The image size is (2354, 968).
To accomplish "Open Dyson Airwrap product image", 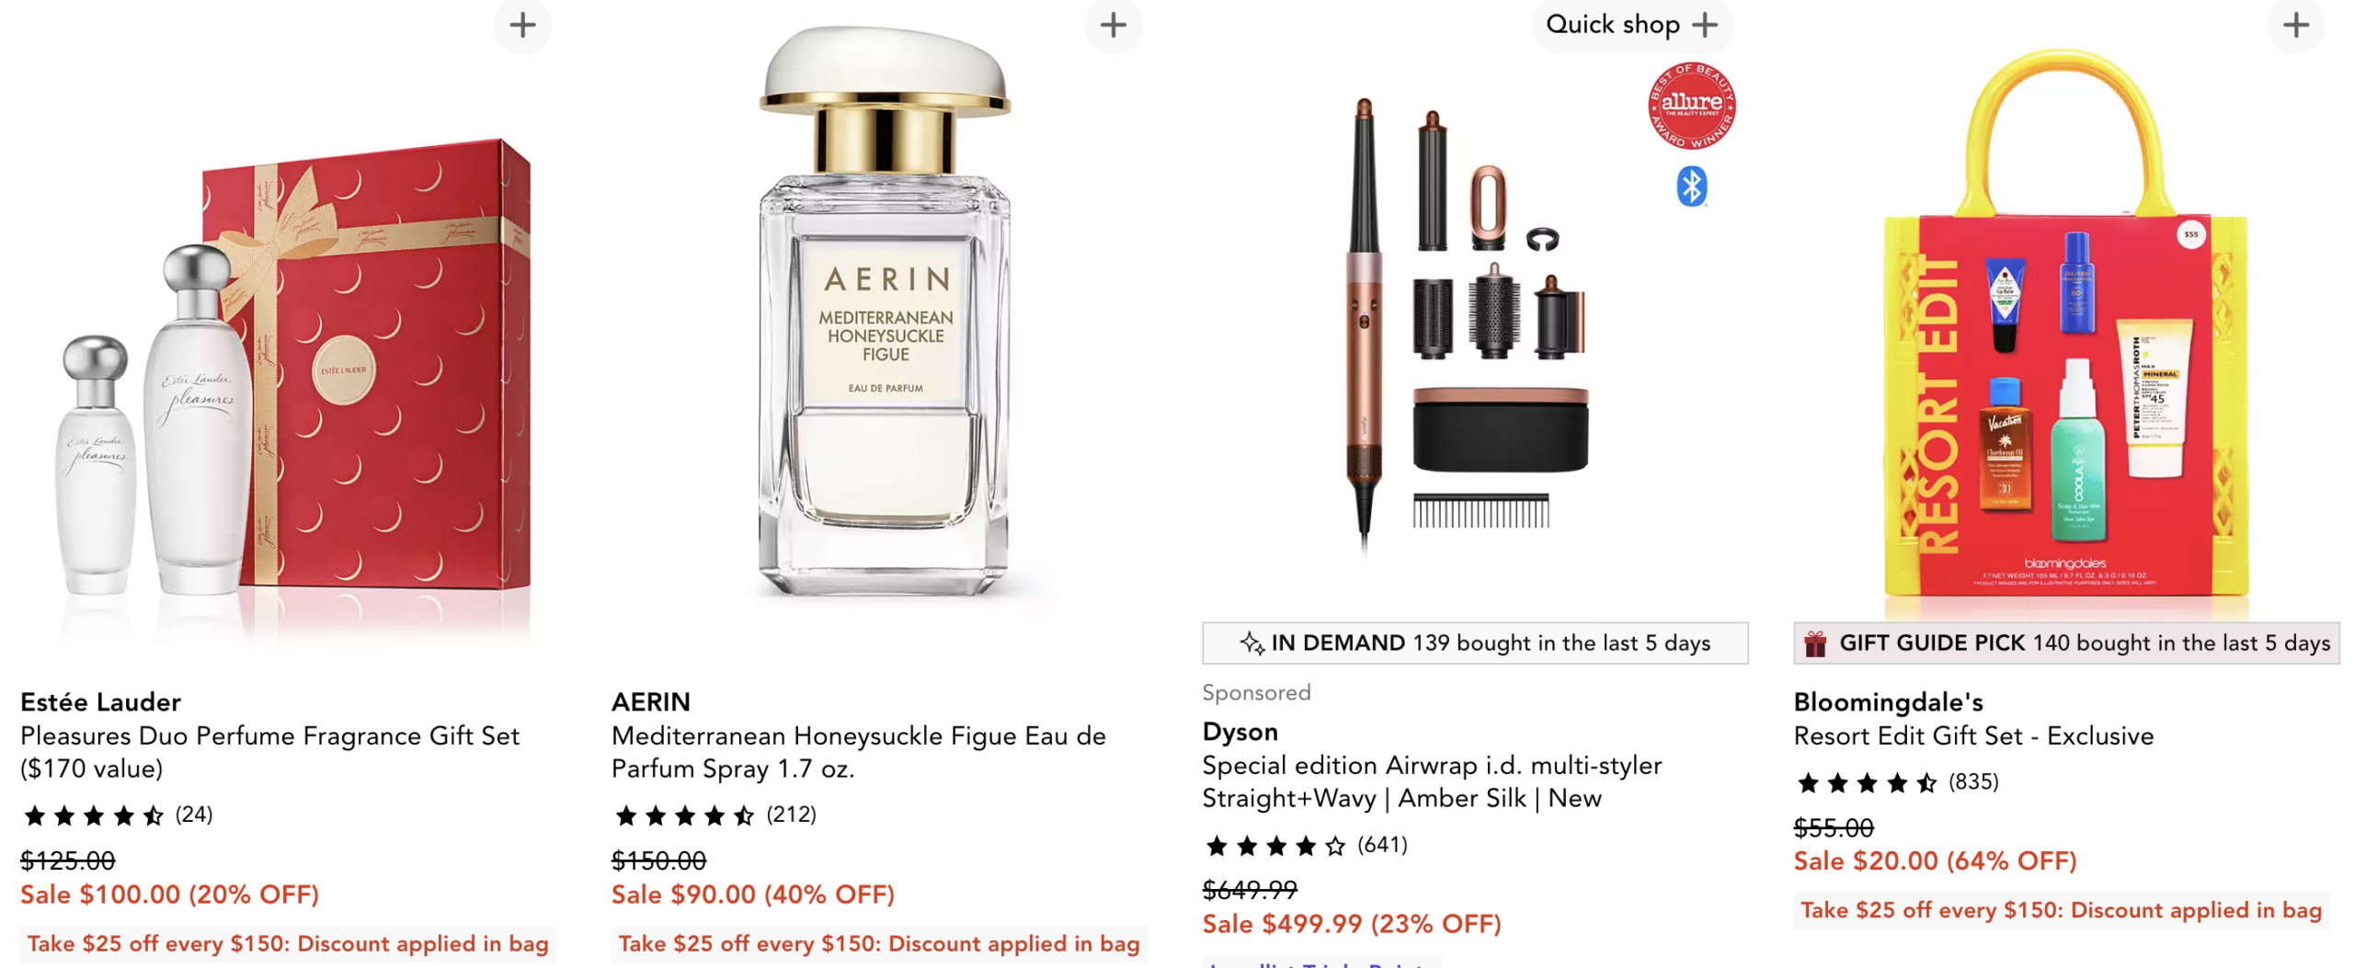I will click(1475, 322).
